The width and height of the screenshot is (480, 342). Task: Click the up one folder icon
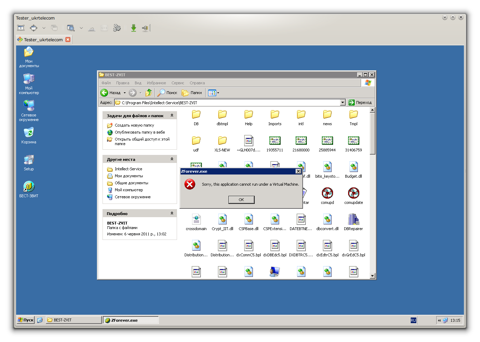[149, 93]
